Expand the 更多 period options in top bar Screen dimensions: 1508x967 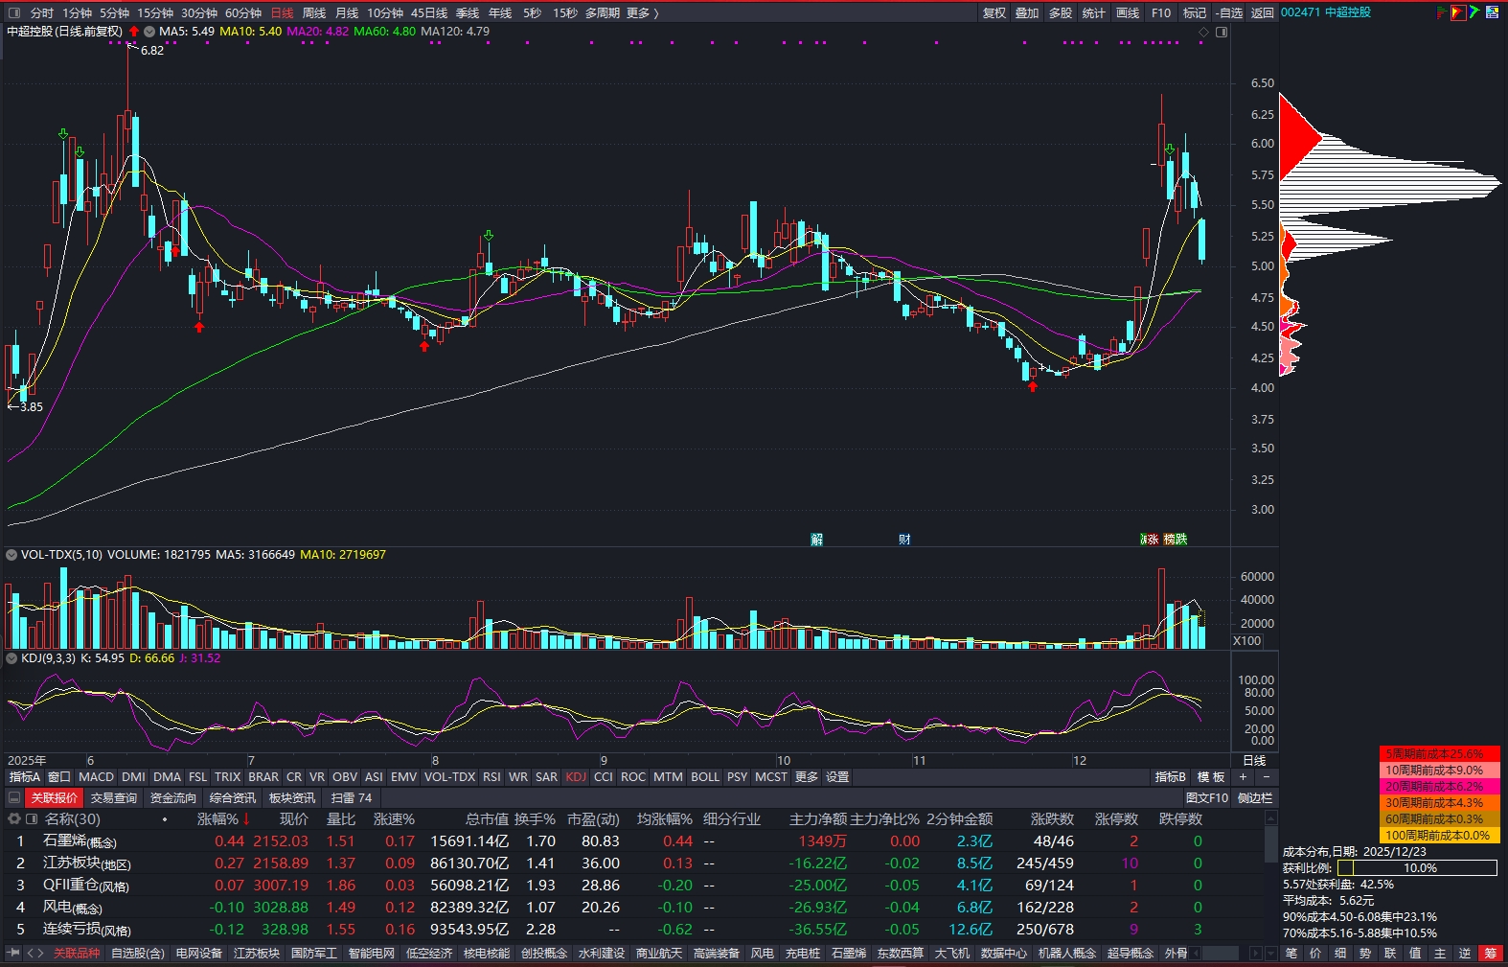tap(642, 13)
